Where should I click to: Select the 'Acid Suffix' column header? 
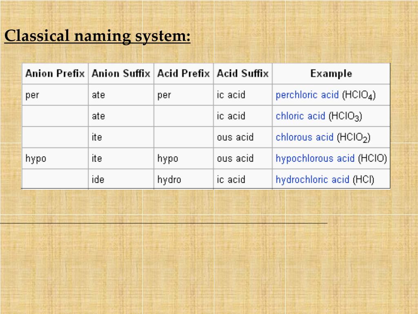(242, 74)
